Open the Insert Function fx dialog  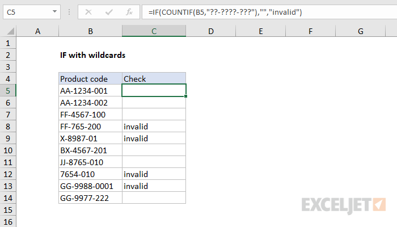tap(129, 11)
